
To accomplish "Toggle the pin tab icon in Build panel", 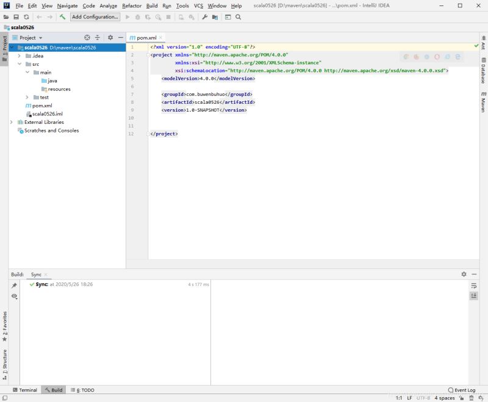I will point(14,285).
